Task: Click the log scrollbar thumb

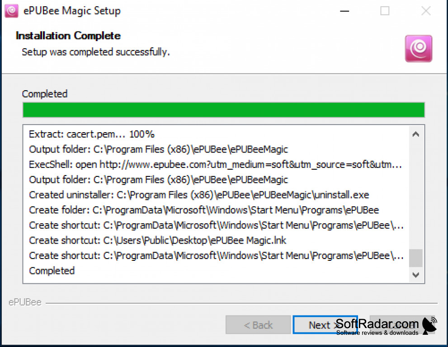Action: (x=416, y=258)
